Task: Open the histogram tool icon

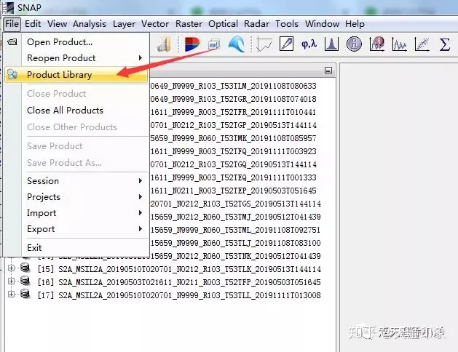Action: 331,44
